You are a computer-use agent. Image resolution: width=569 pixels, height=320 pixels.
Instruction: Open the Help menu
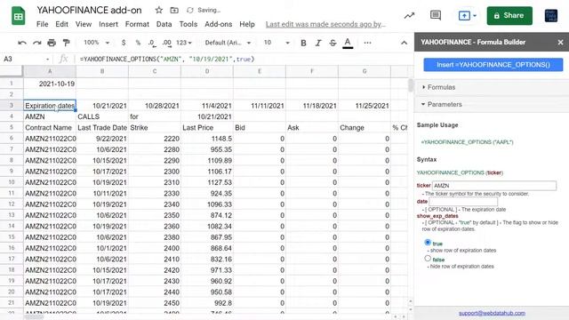(247, 24)
